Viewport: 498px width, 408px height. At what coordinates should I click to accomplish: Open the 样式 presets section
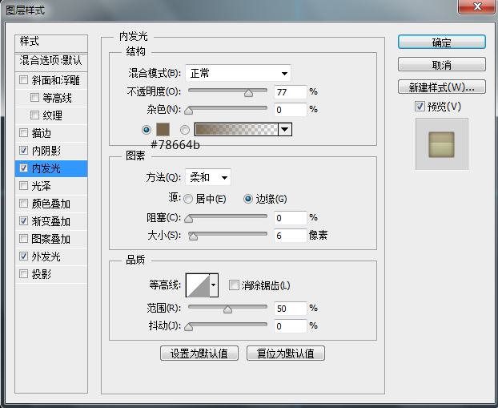tap(51, 43)
